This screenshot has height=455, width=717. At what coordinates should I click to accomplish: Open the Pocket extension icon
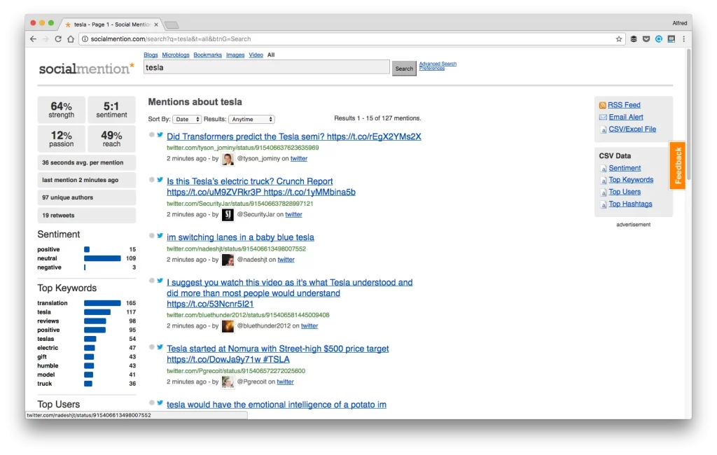click(x=646, y=39)
